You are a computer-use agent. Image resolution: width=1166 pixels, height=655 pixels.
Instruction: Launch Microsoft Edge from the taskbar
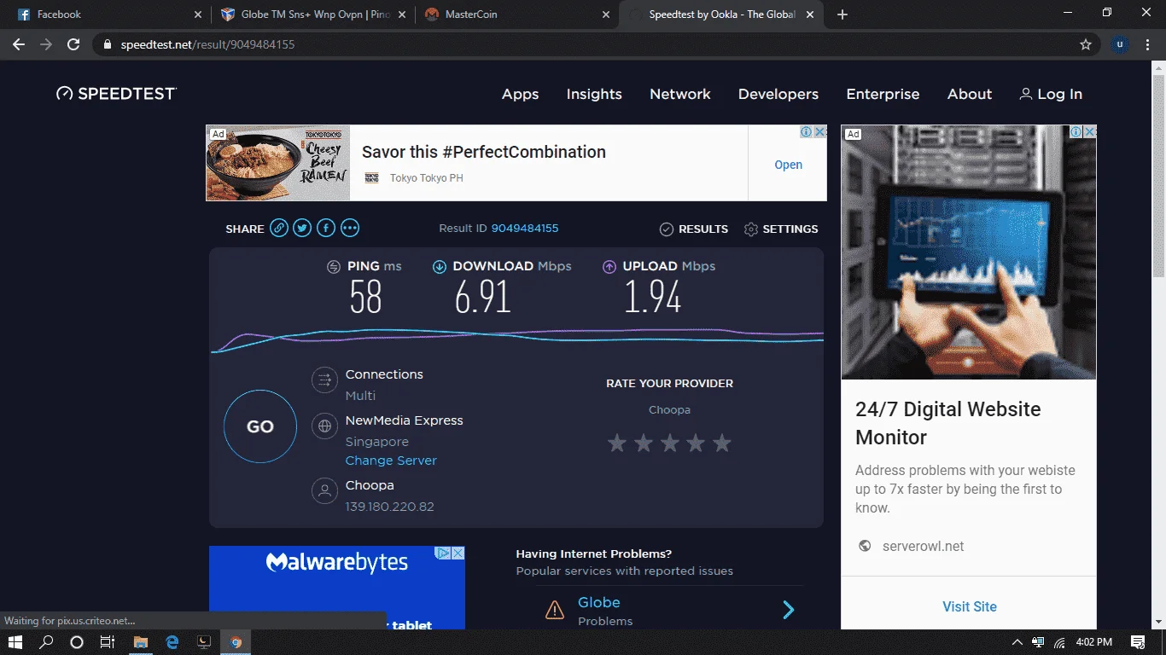pos(172,642)
